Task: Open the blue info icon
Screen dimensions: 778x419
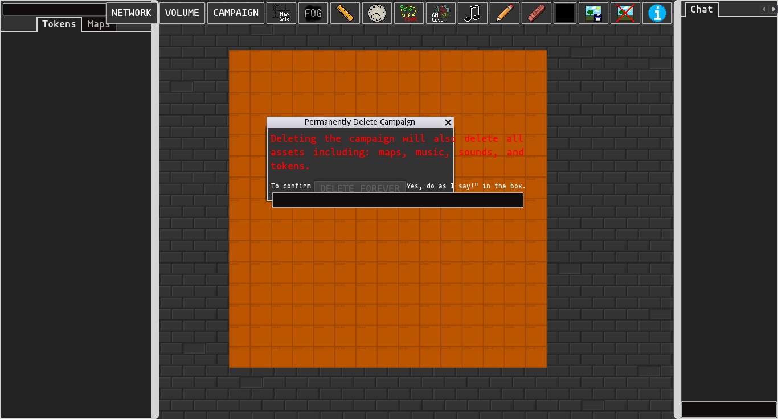Action: (657, 13)
